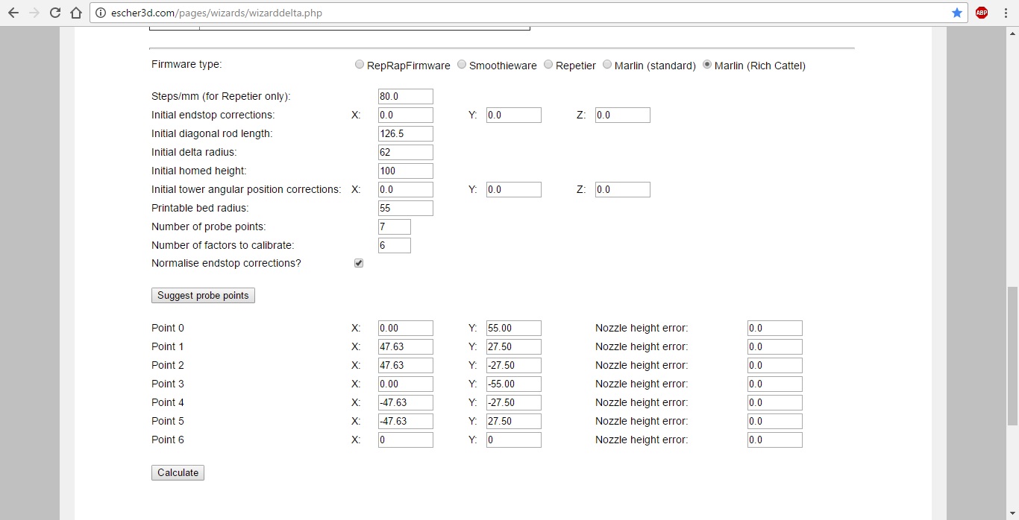Choose Repetier firmware type
1019x520 pixels.
tap(548, 65)
